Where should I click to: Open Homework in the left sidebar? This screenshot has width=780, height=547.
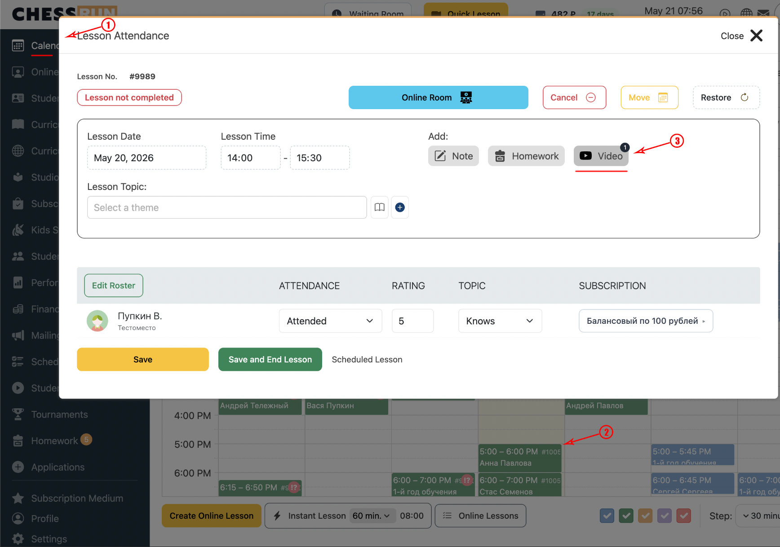coord(54,441)
